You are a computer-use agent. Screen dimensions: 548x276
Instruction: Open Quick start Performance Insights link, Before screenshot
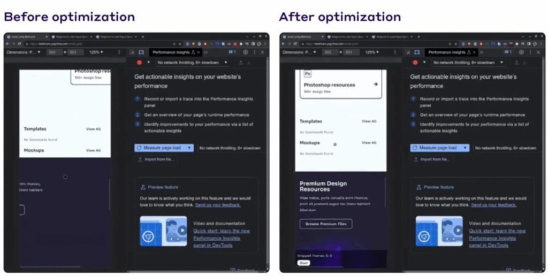click(x=222, y=238)
